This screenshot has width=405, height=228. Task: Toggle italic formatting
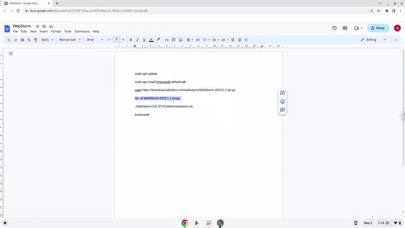point(137,40)
